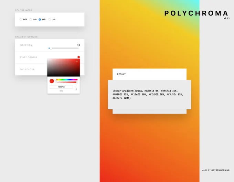Click the hex colour input field

(x=61, y=87)
